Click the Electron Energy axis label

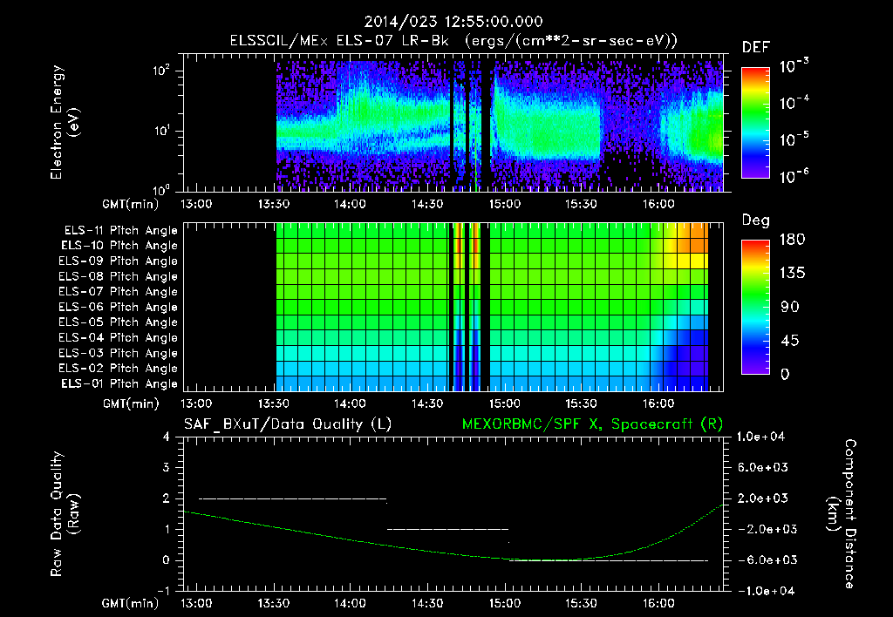65,122
